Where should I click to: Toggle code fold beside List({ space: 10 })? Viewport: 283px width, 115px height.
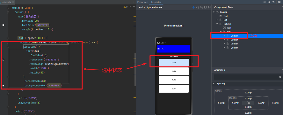(8, 38)
